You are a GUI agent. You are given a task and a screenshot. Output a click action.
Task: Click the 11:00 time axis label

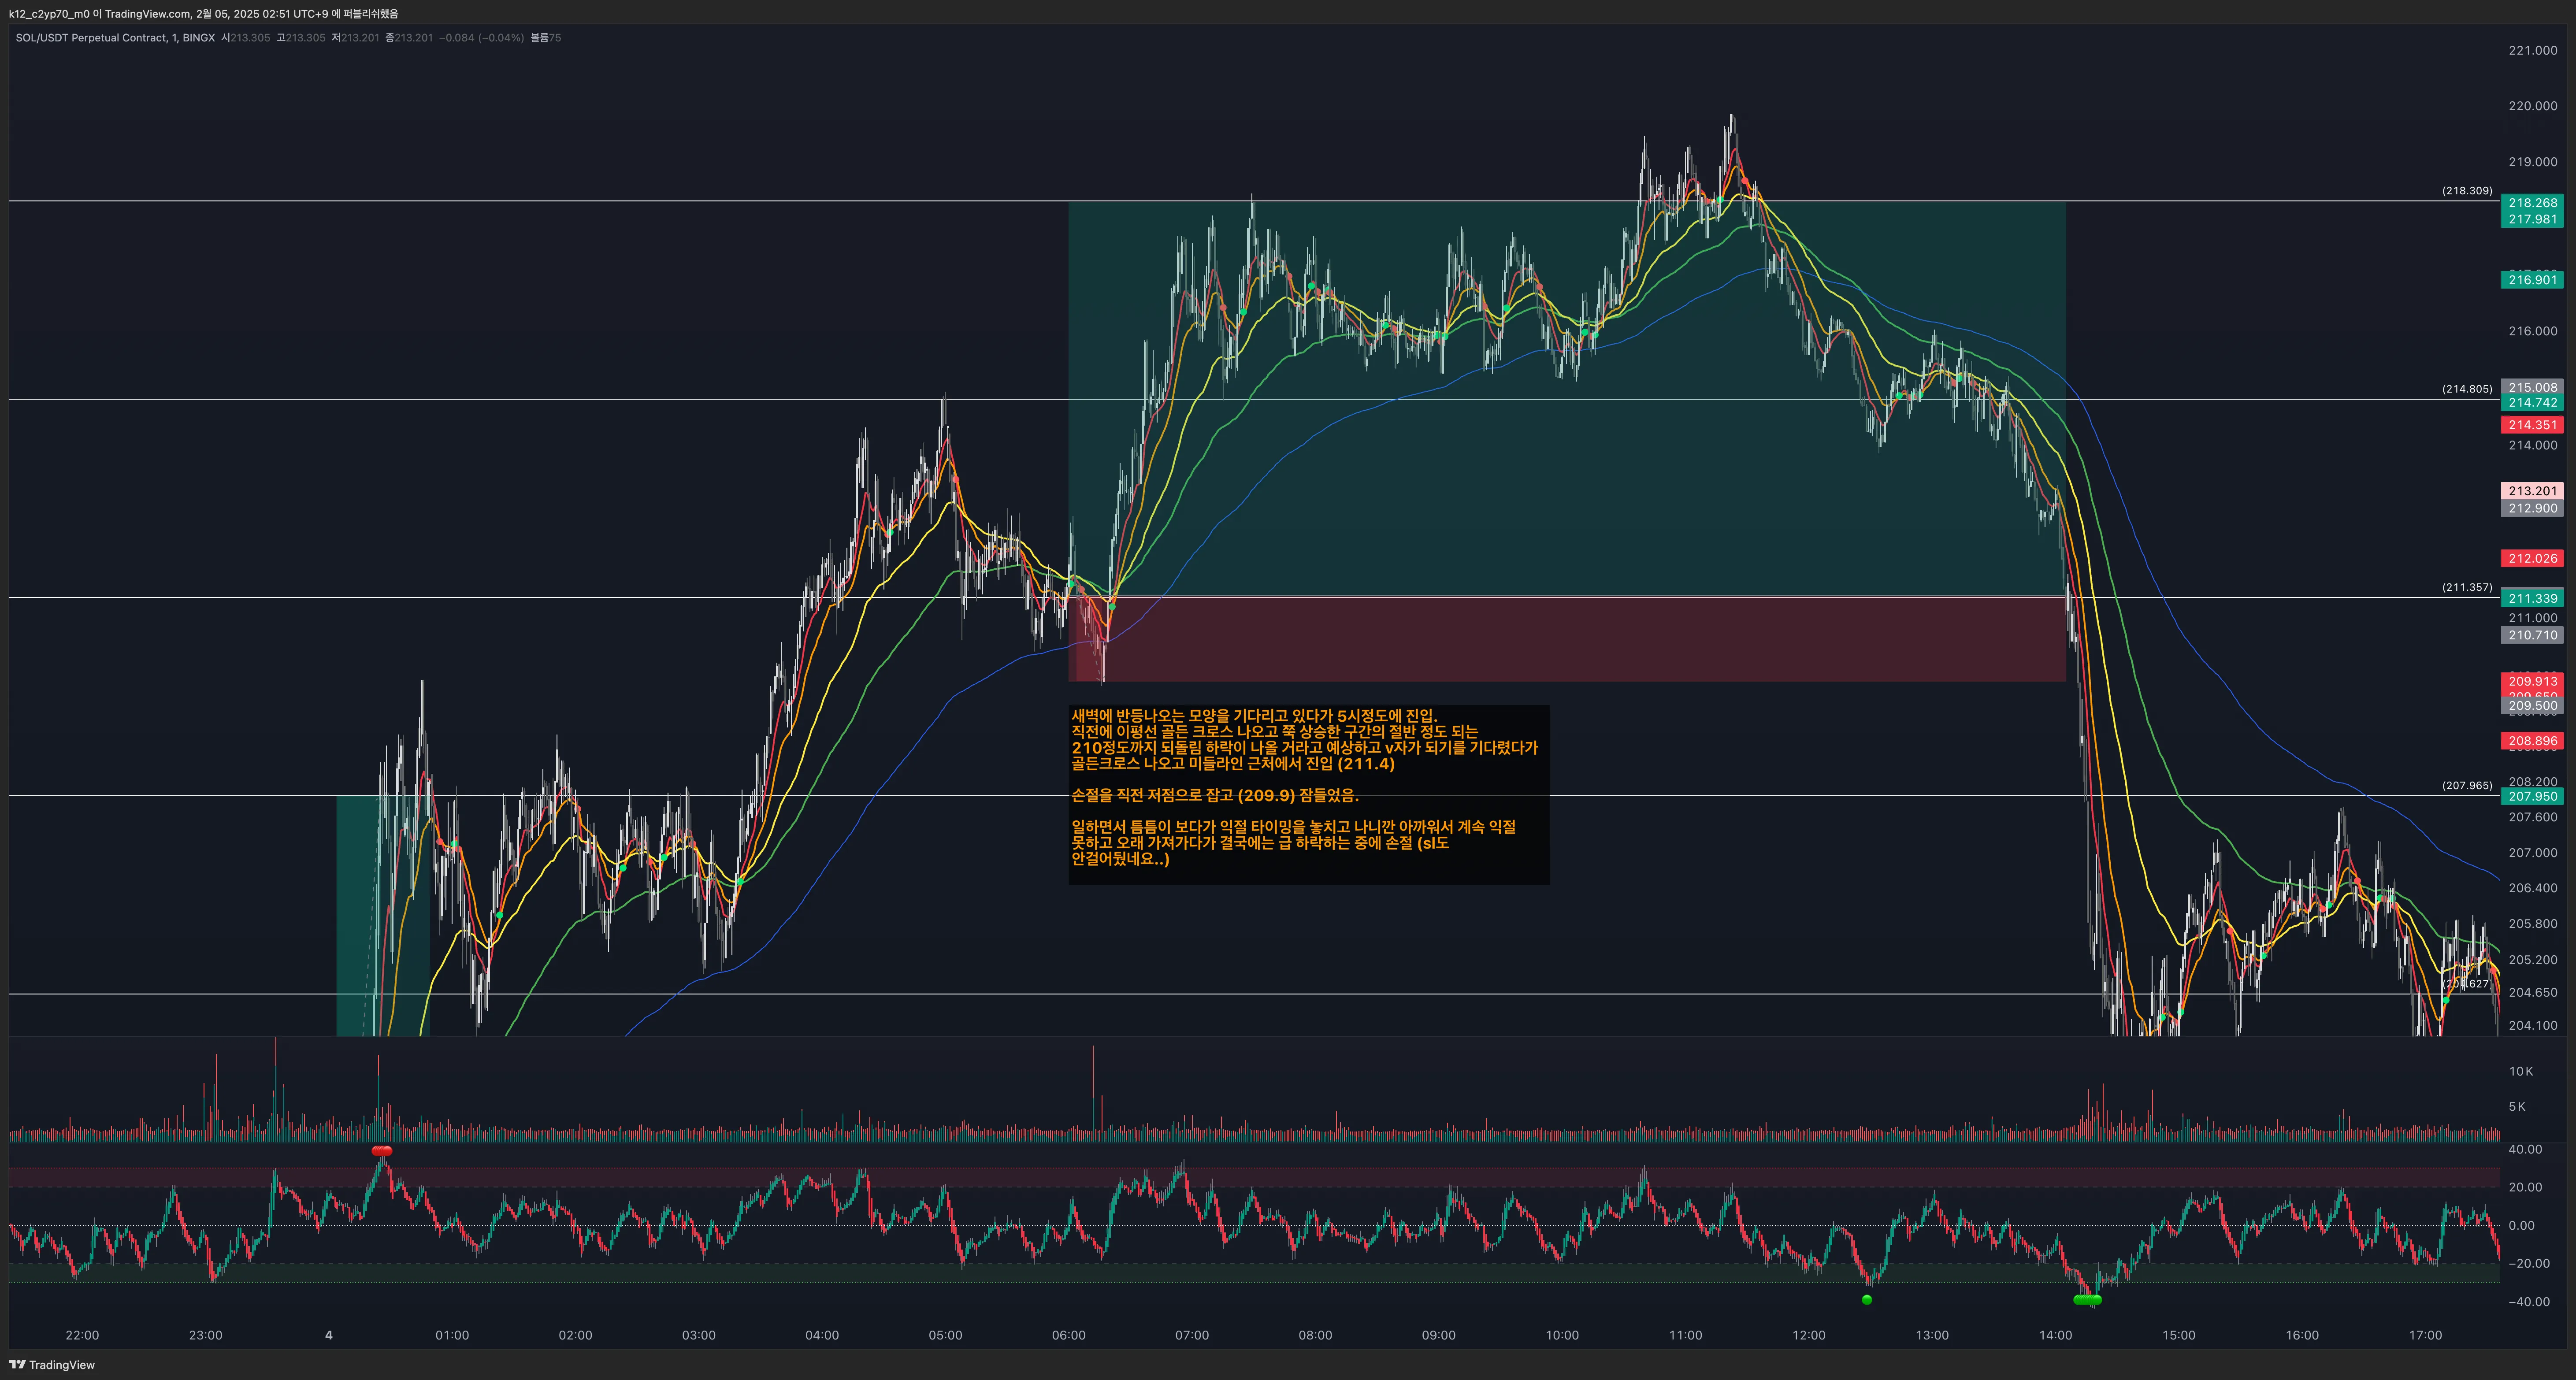[x=1686, y=1335]
